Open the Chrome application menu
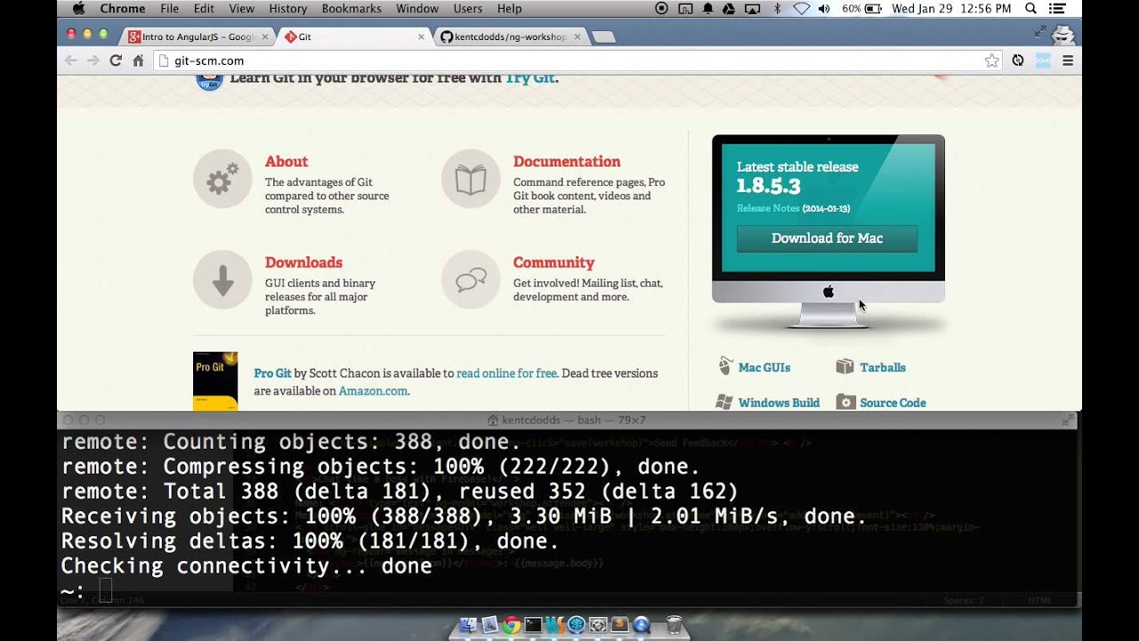The width and height of the screenshot is (1139, 641). pos(123,9)
